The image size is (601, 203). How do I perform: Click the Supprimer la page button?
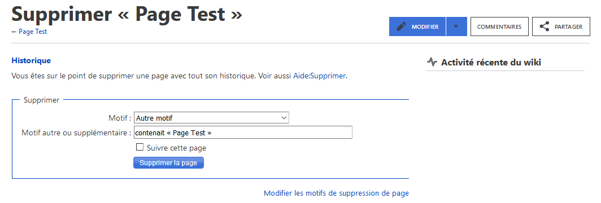click(x=169, y=163)
